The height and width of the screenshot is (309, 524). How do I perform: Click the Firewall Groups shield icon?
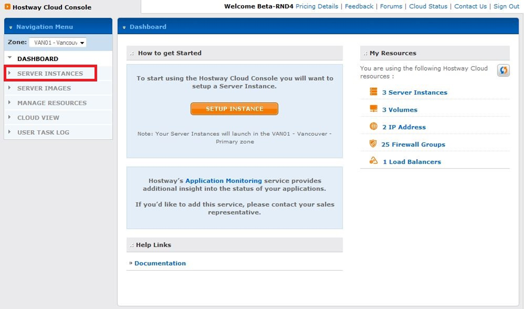point(373,143)
